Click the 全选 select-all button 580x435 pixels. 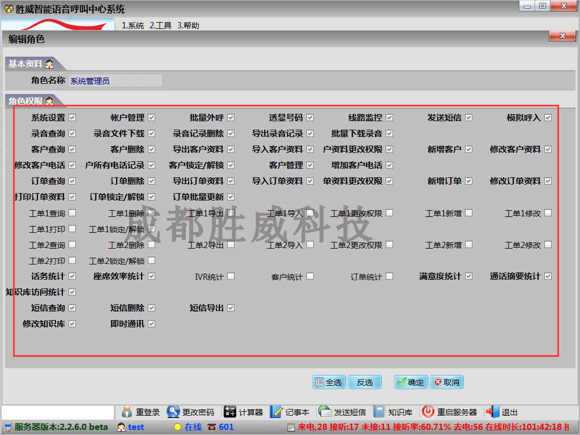point(329,382)
